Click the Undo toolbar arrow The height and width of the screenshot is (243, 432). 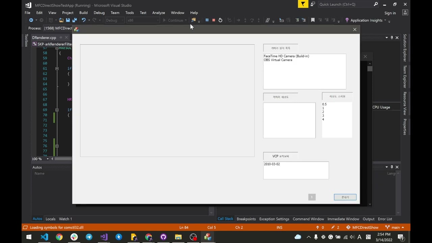coord(84,20)
